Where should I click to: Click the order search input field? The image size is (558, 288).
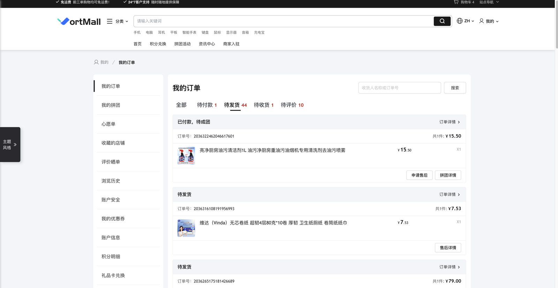click(x=399, y=88)
